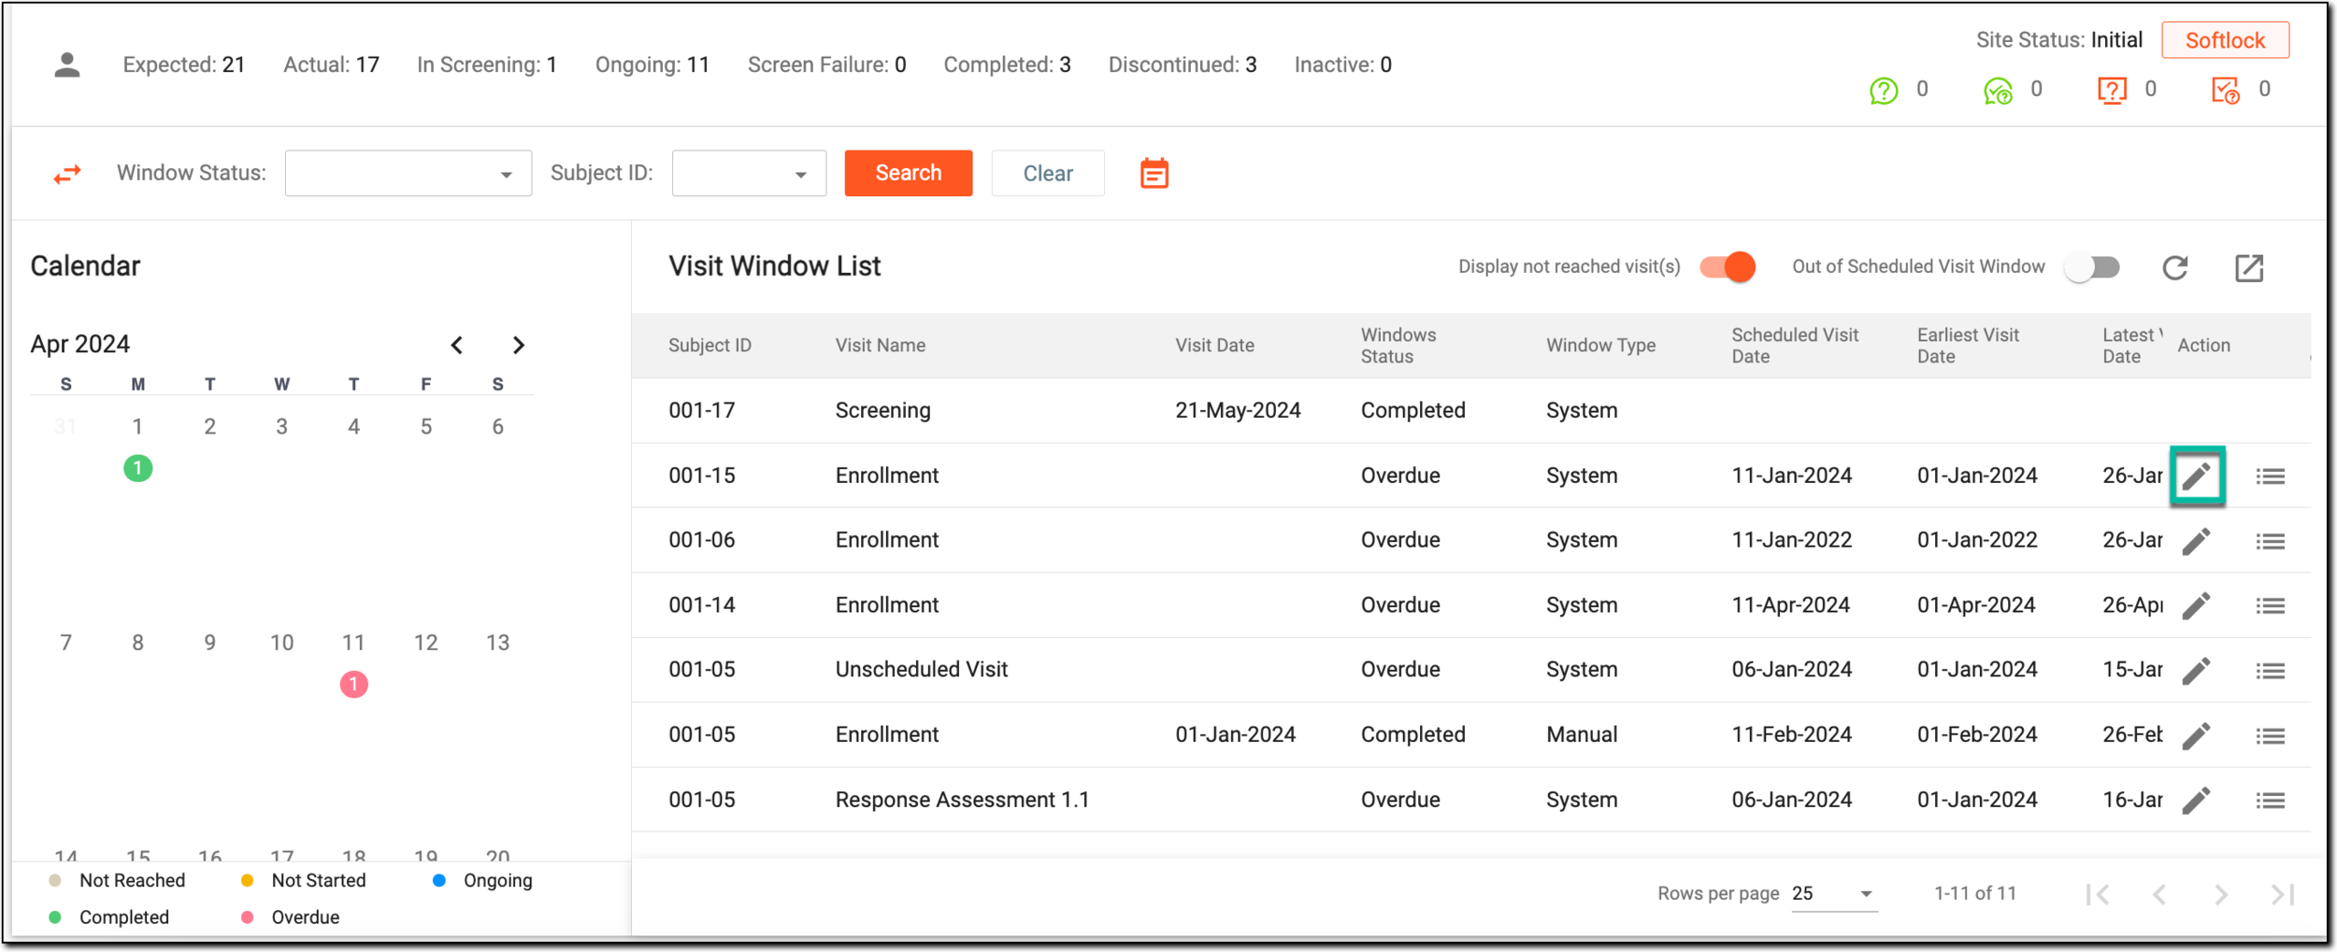Sort by Subject ID column header
The image size is (2337, 952).
710,346
